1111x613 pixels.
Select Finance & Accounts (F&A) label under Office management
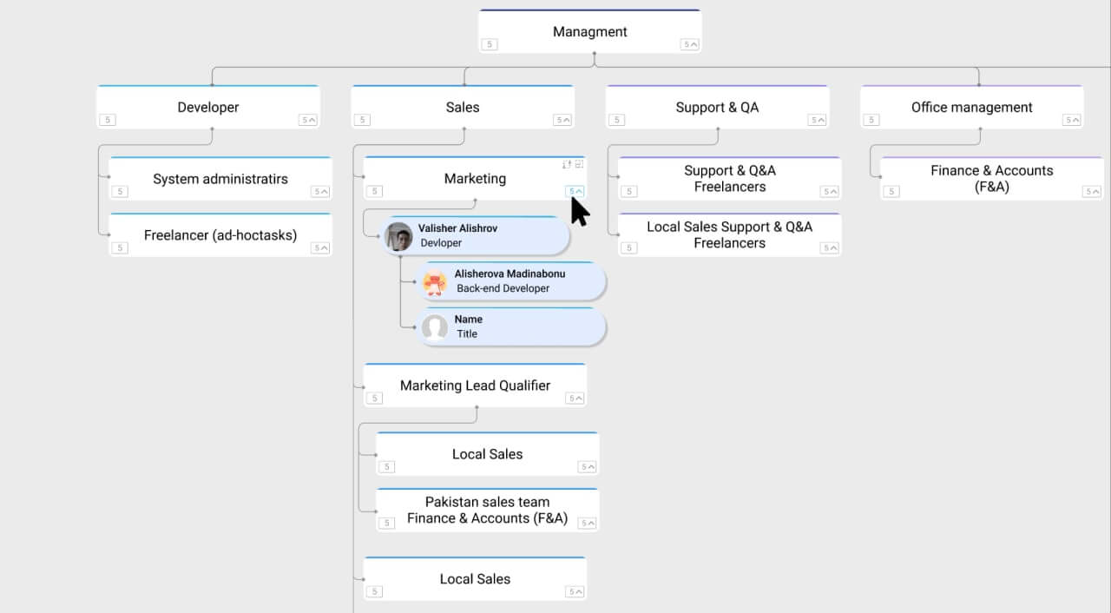point(992,178)
